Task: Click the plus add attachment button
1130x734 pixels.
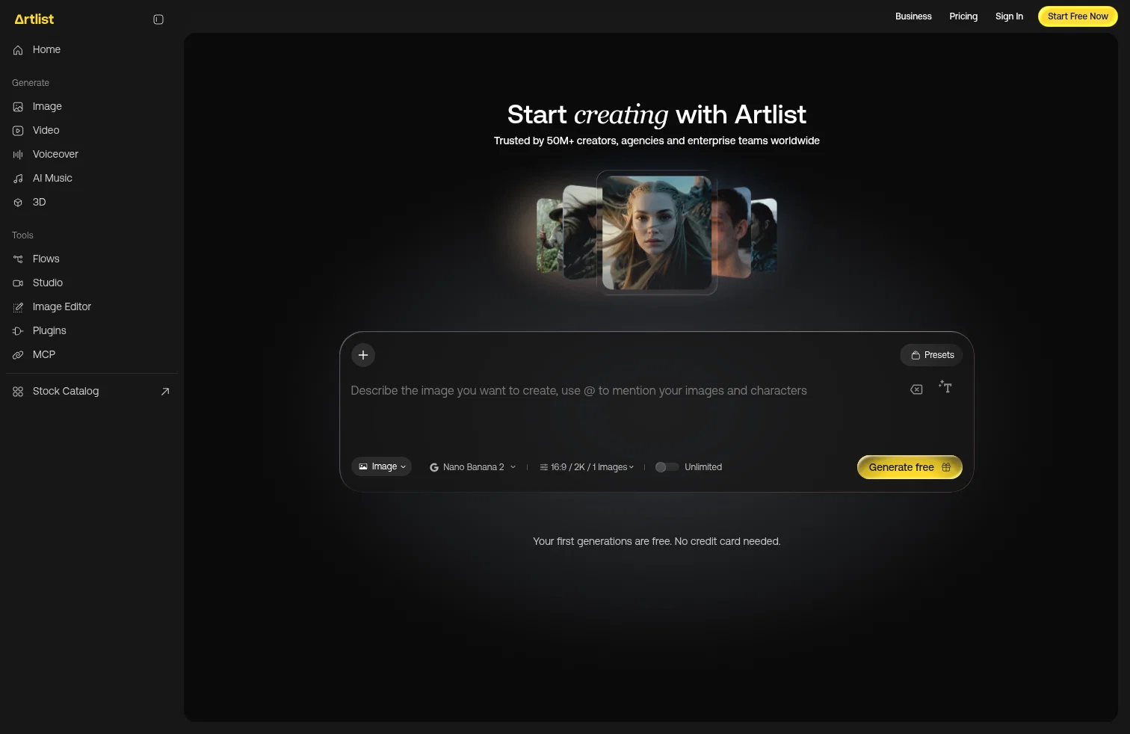Action: (363, 355)
